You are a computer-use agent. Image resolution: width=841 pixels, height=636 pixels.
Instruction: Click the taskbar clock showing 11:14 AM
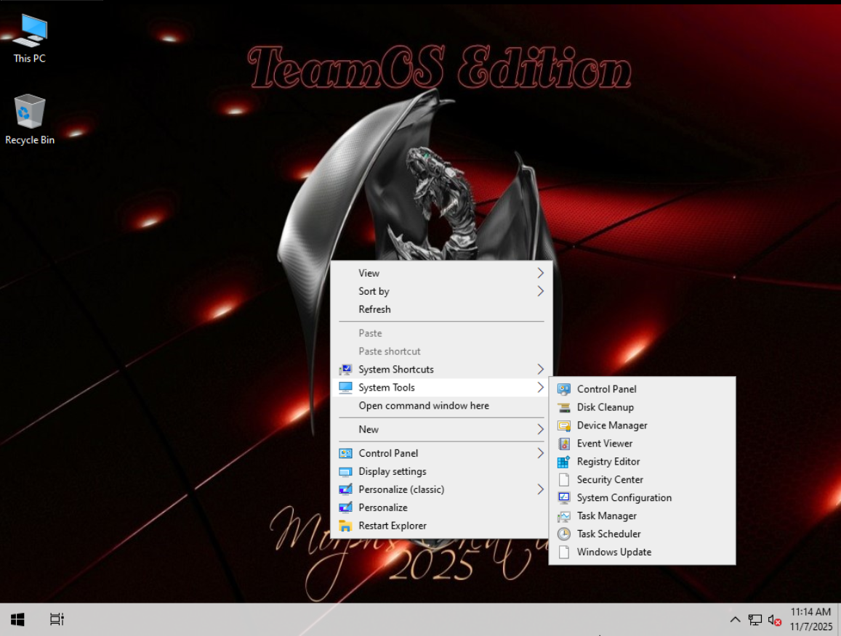click(x=810, y=619)
